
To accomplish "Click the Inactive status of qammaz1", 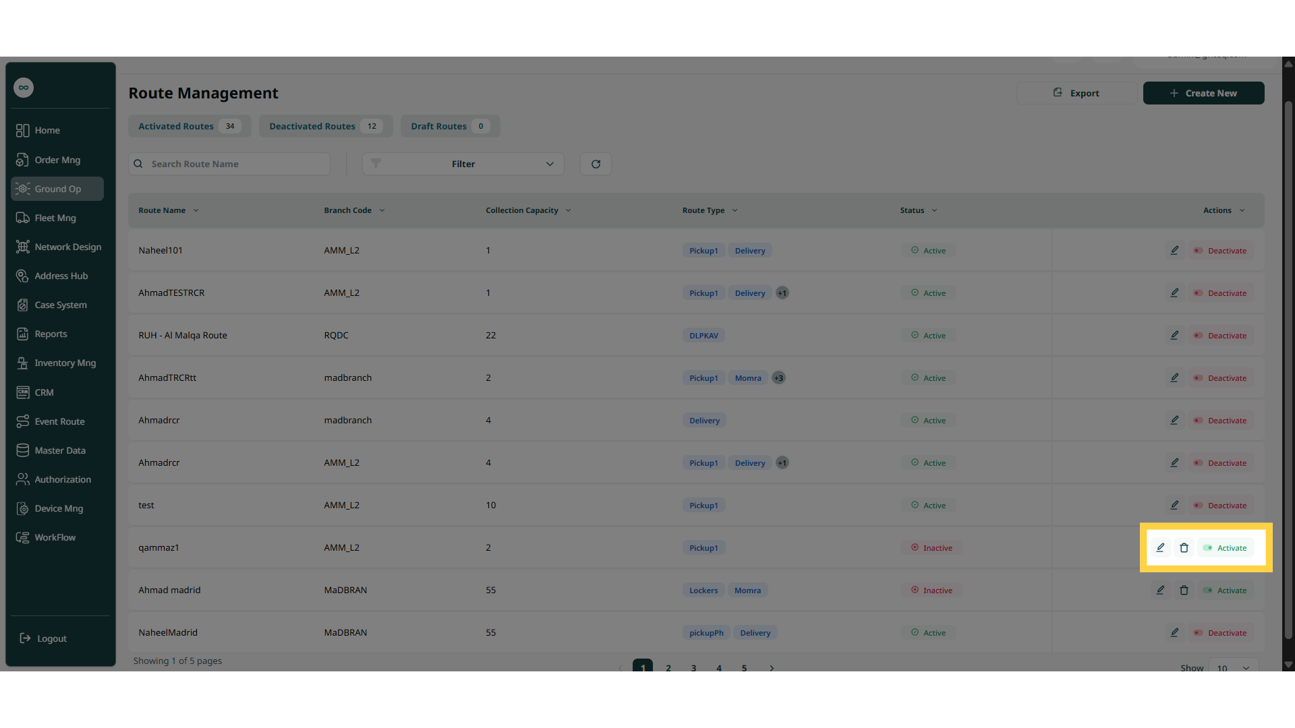I will pyautogui.click(x=931, y=547).
